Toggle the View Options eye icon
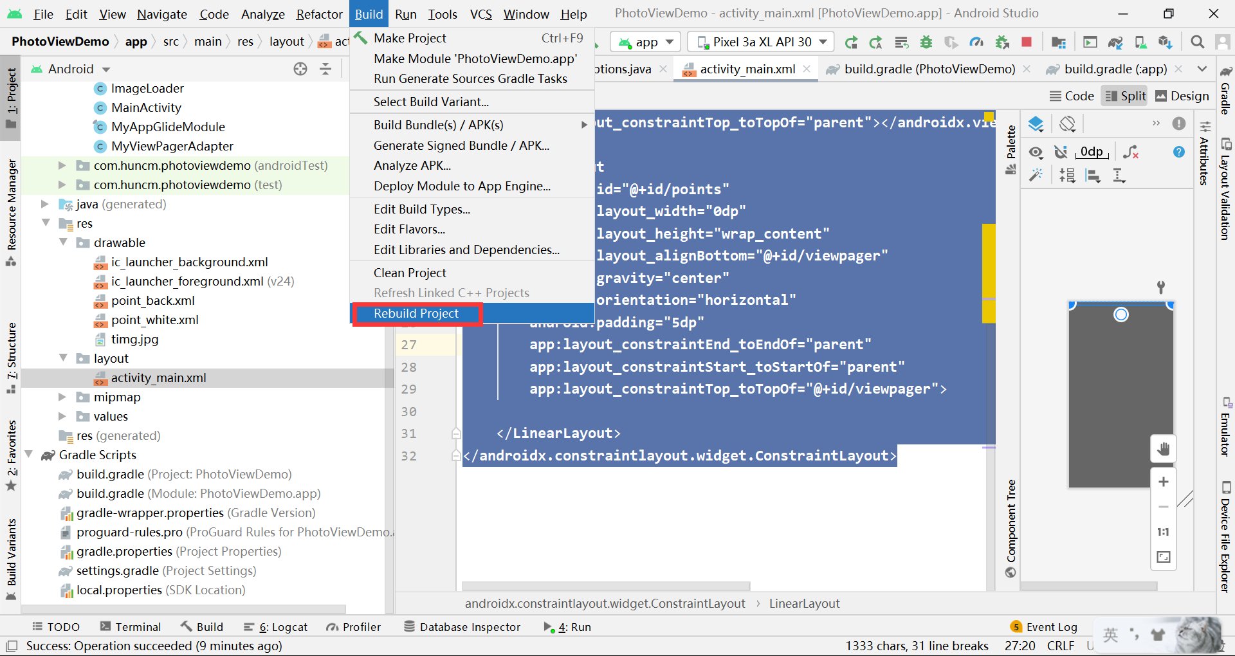 point(1036,152)
